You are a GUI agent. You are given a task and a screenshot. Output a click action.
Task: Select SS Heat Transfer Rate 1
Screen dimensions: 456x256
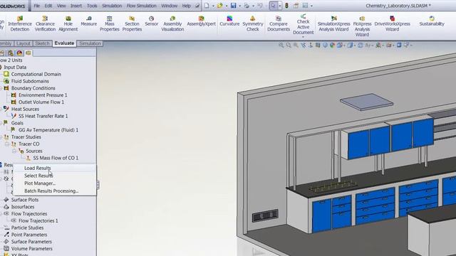43,116
